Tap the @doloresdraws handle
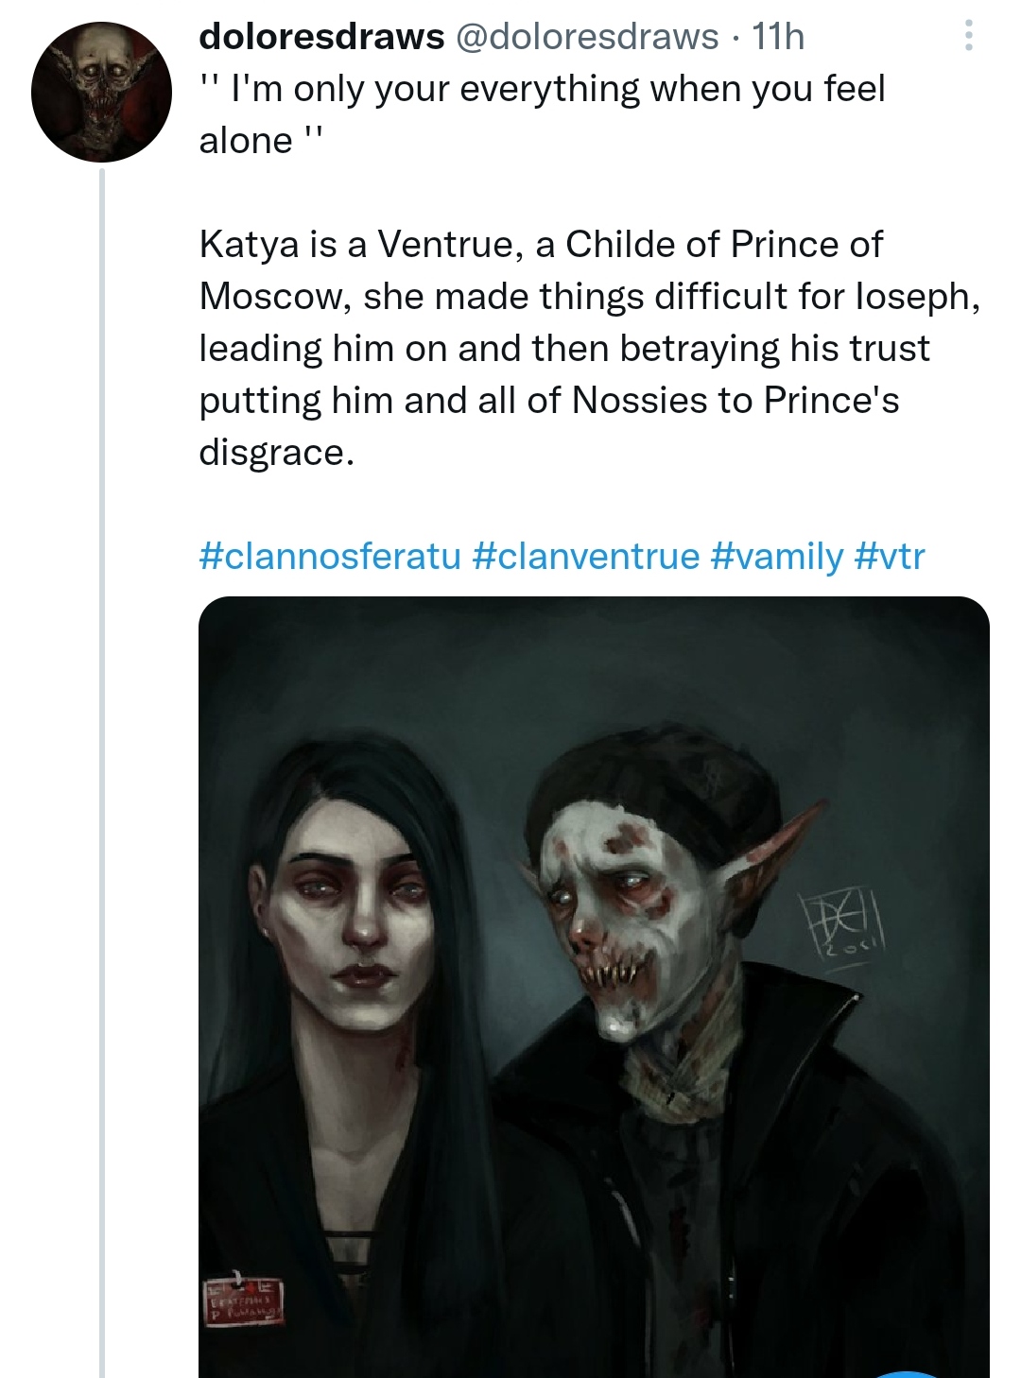The height and width of the screenshot is (1378, 1021). [x=587, y=37]
